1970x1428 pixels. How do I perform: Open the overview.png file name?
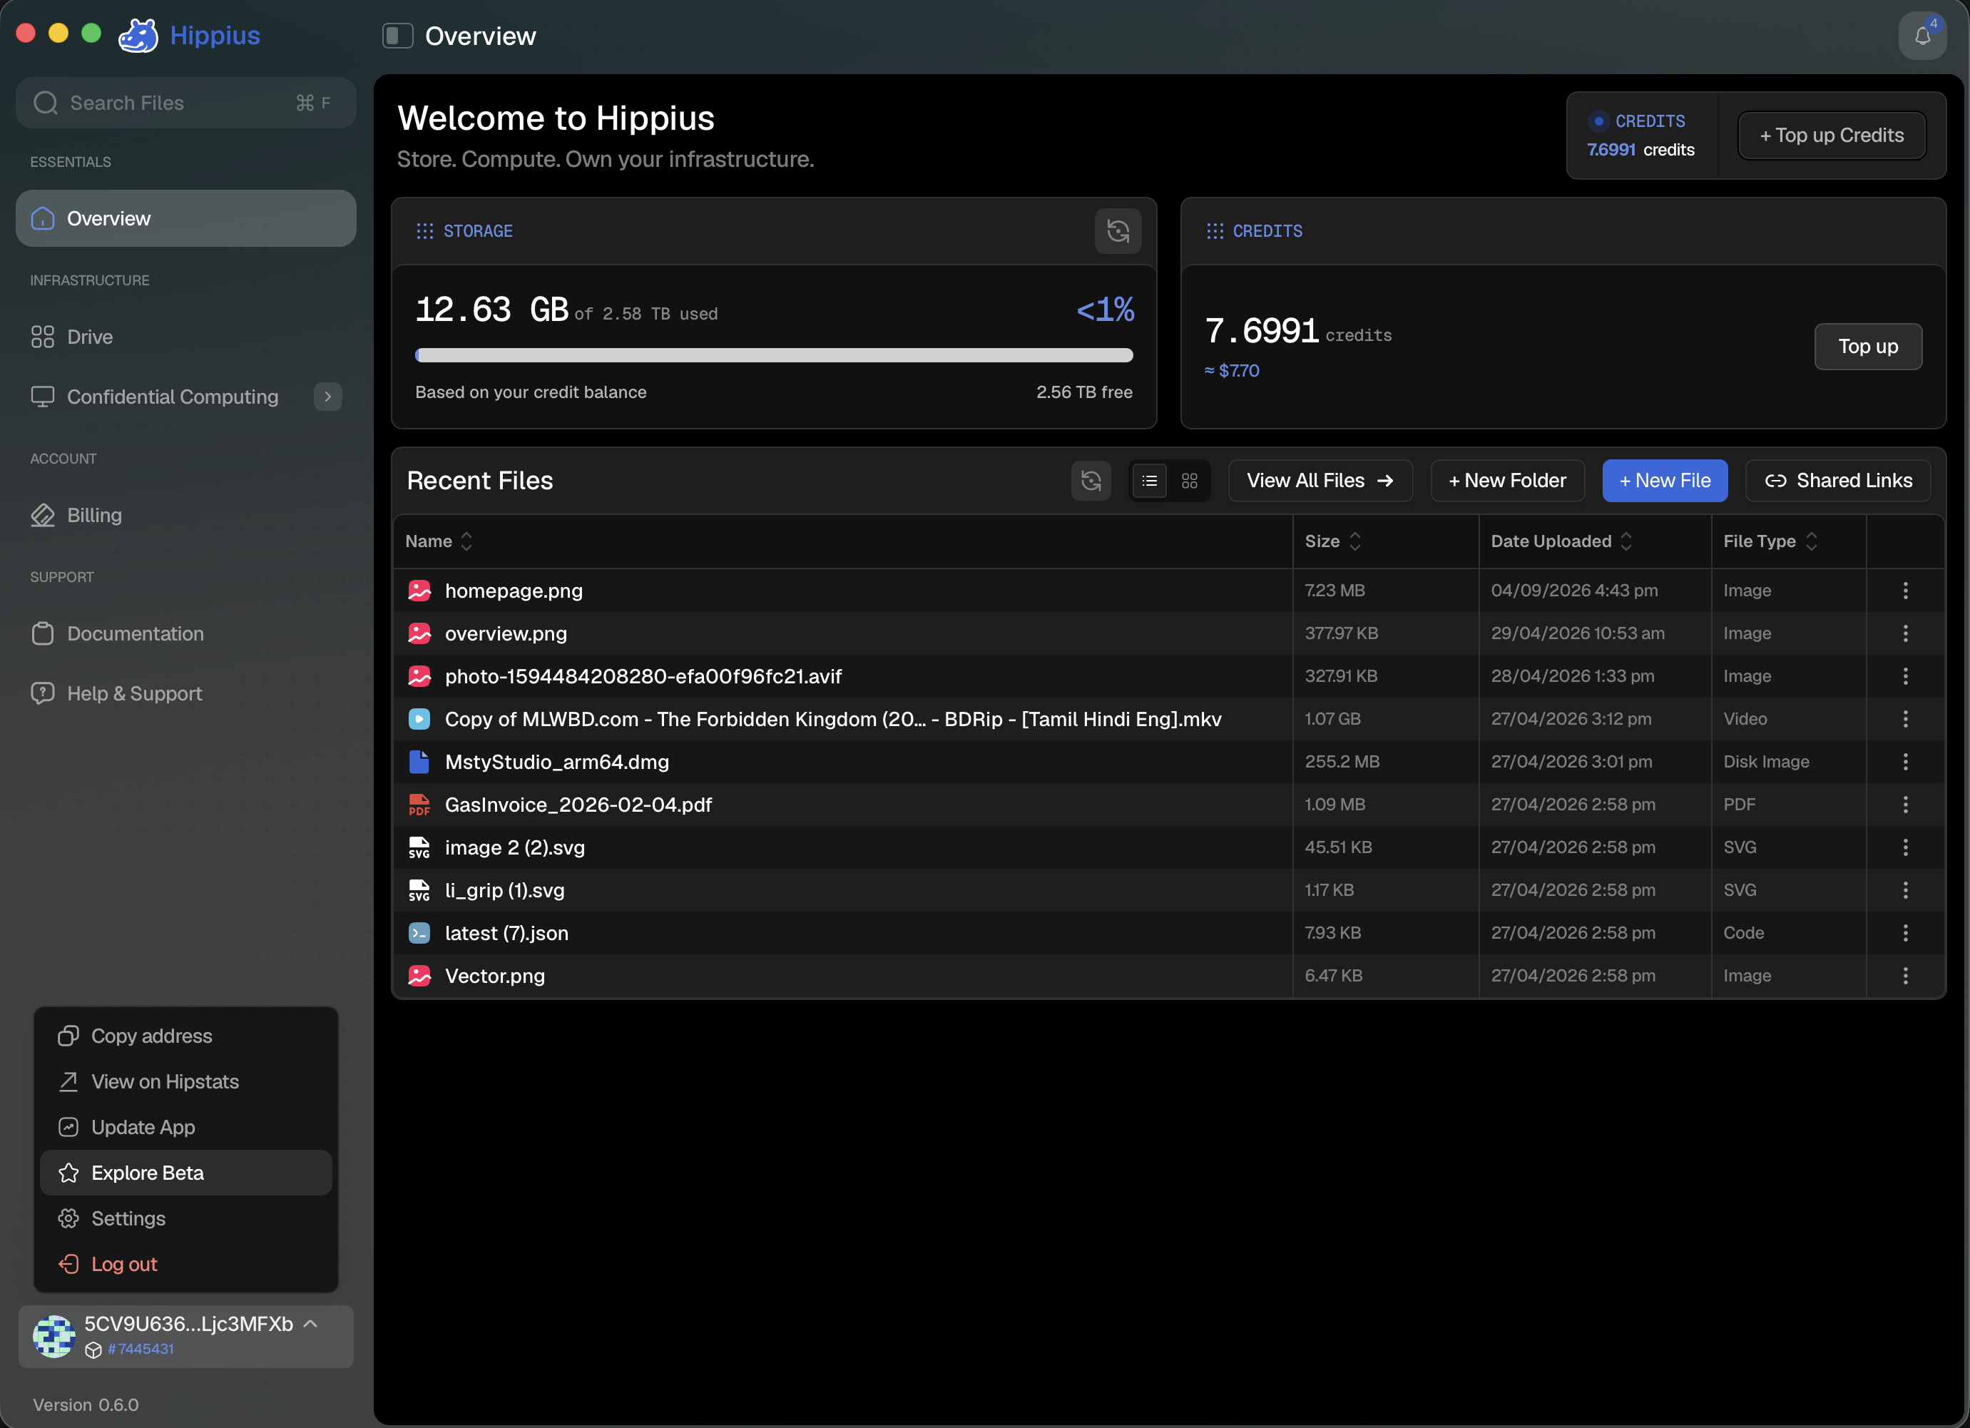tap(506, 633)
